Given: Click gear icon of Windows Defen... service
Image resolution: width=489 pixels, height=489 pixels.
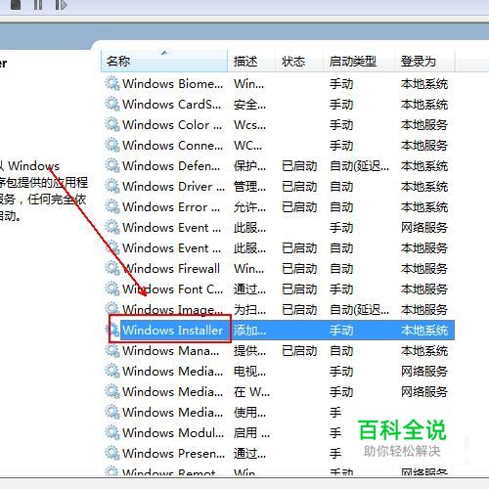Looking at the screenshot, I should pyautogui.click(x=112, y=165).
